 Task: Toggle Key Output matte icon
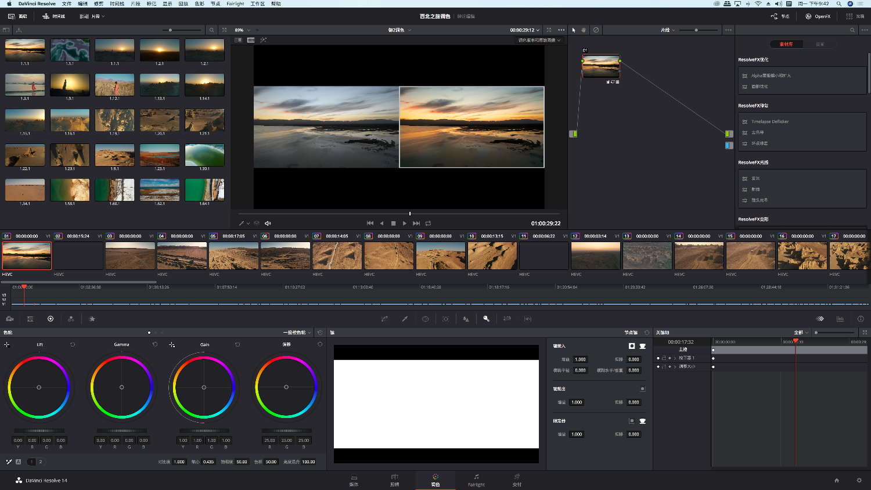point(642,388)
